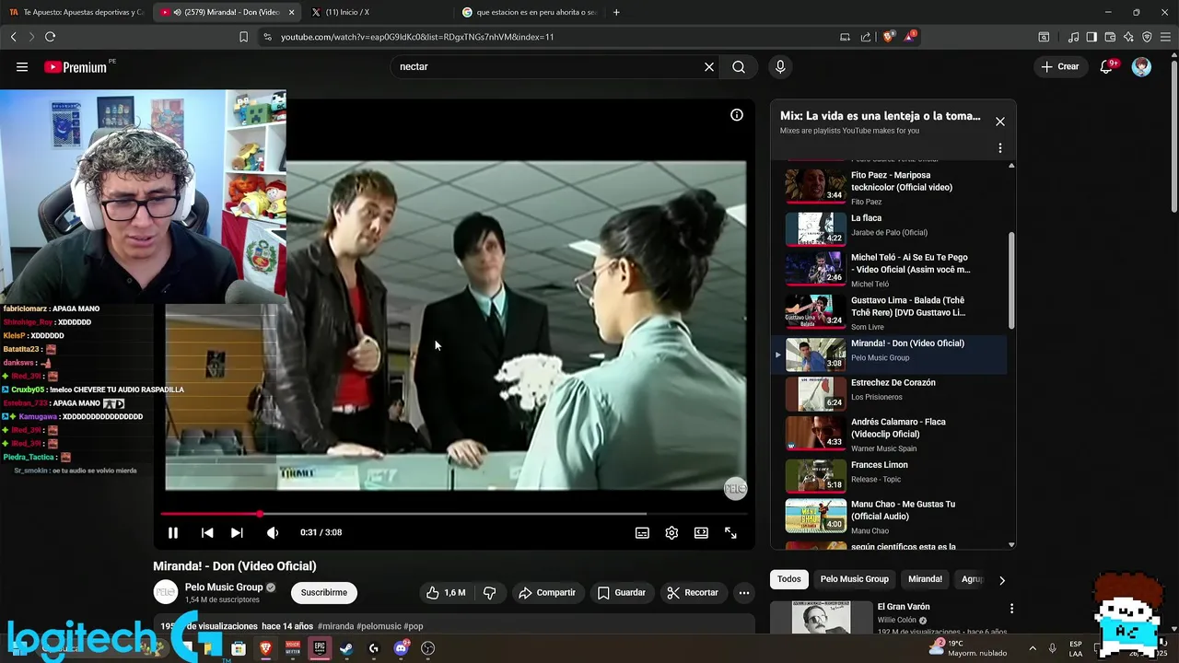The image size is (1179, 663).
Task: Select the Todos filter chip
Action: [788, 579]
